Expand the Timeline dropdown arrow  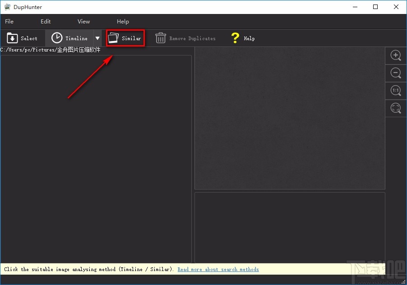97,38
